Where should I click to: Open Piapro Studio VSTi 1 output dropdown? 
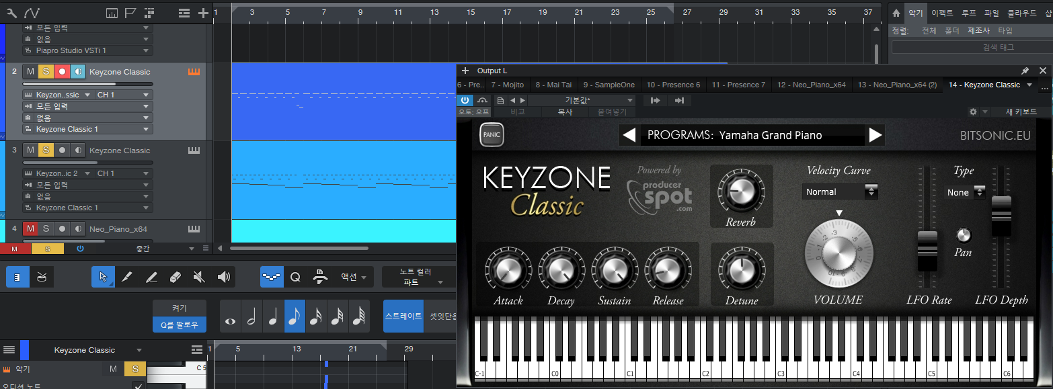pyautogui.click(x=87, y=50)
